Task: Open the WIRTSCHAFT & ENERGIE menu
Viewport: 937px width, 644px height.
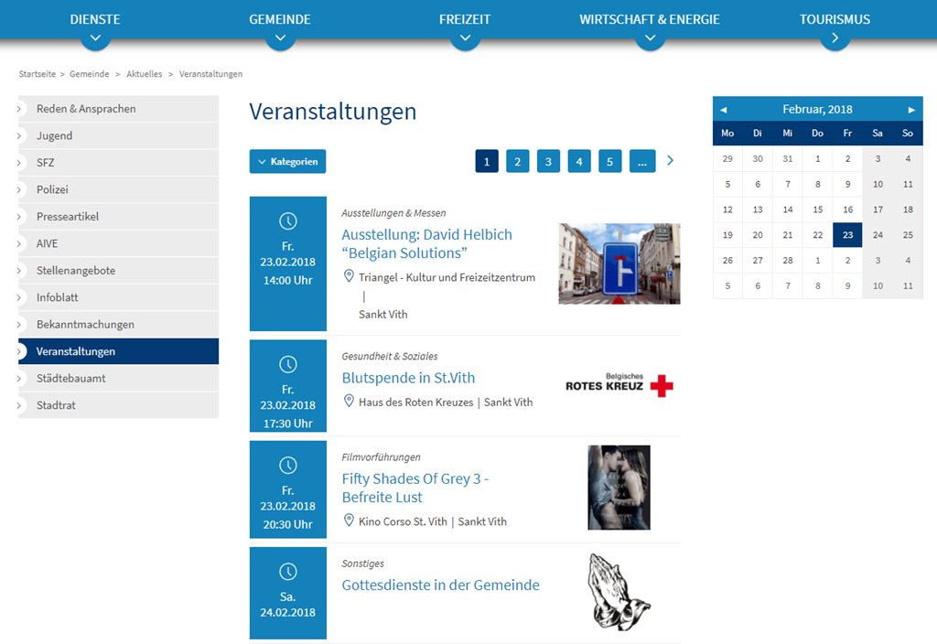Action: point(650,19)
